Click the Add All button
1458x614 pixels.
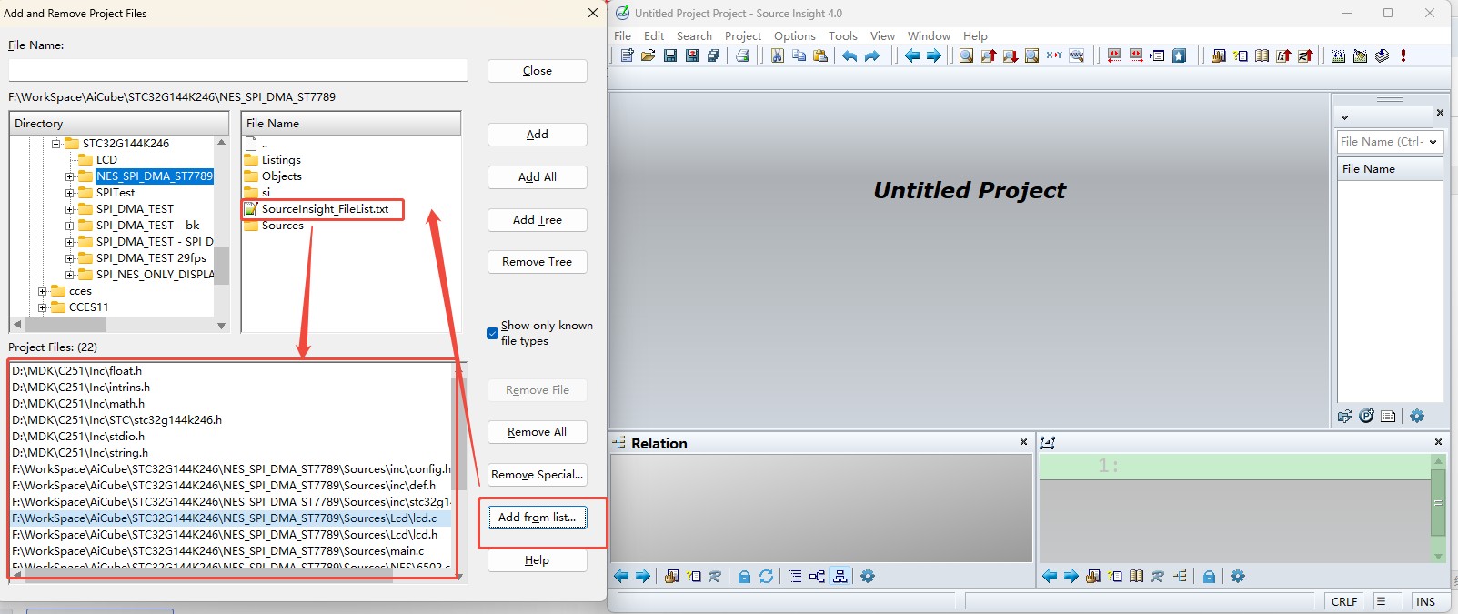click(x=537, y=176)
